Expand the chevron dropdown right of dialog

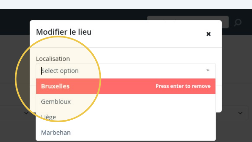point(240,113)
